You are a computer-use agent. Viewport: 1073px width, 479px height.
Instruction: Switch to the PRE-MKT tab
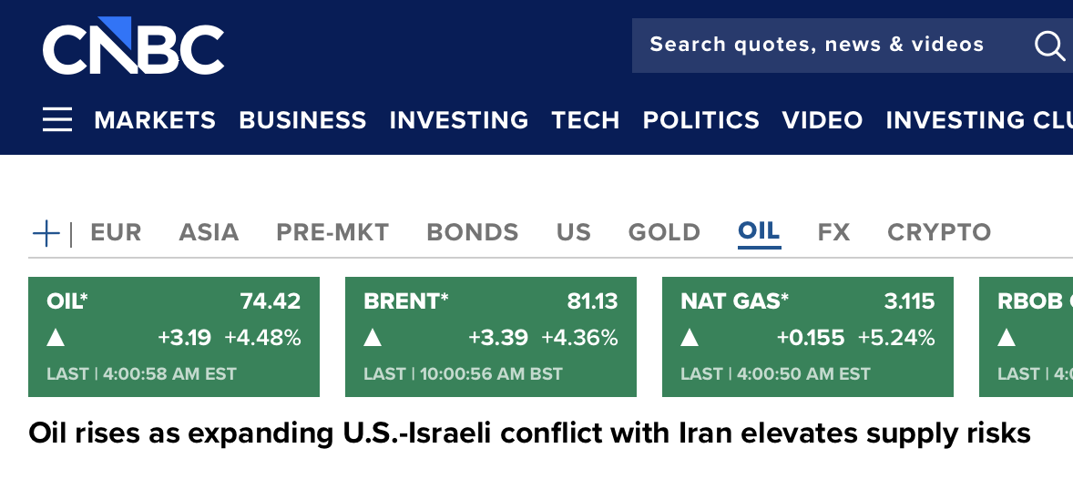point(332,232)
